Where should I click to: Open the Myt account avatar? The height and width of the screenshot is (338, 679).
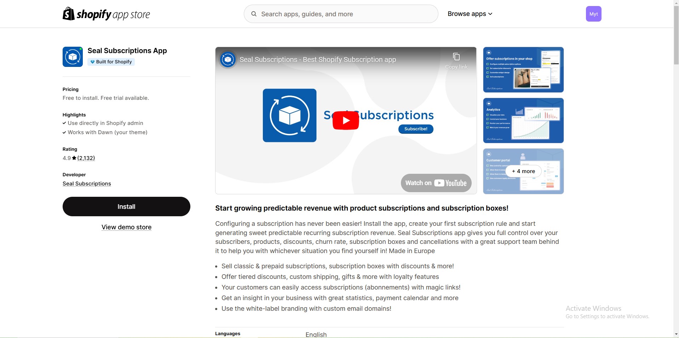(x=593, y=14)
